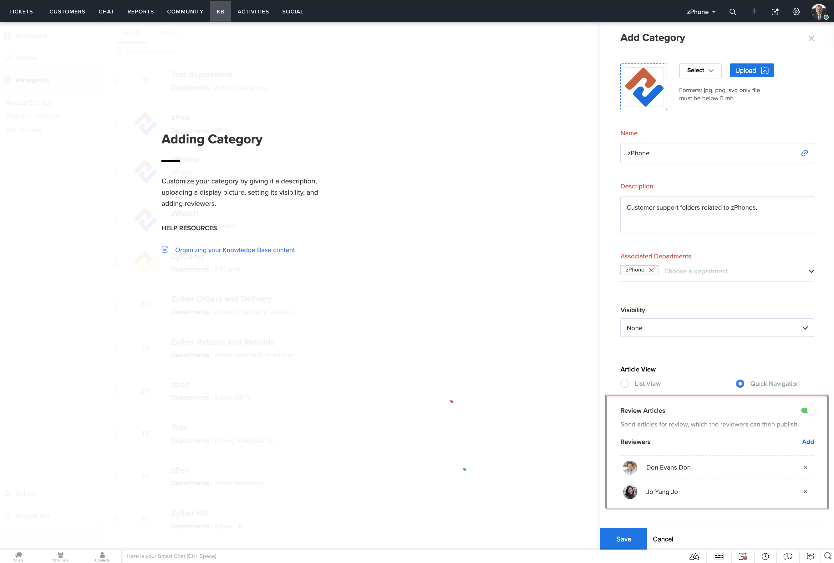Switch to the Reports tab
834x563 pixels.
point(140,12)
